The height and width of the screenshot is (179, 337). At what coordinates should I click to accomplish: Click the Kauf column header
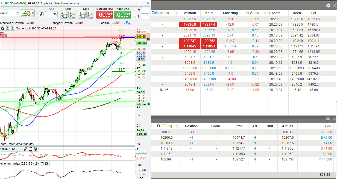[x=209, y=13]
